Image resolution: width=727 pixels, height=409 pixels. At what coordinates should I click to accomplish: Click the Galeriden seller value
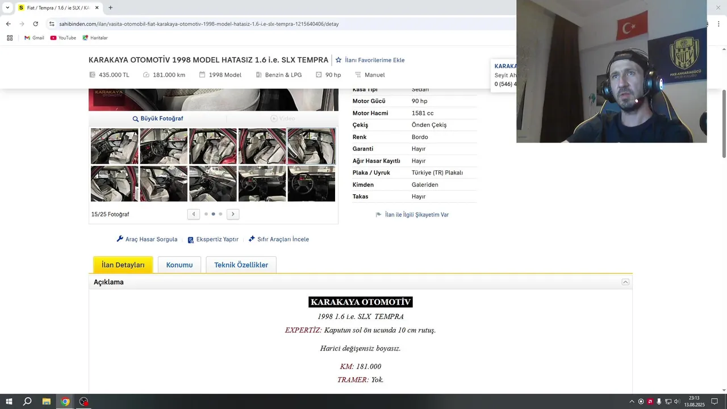tap(425, 185)
